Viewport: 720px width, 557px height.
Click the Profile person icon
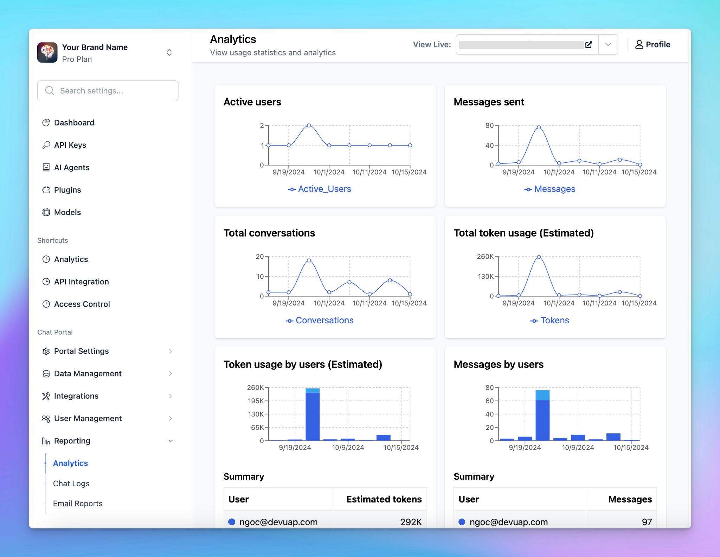coord(639,45)
